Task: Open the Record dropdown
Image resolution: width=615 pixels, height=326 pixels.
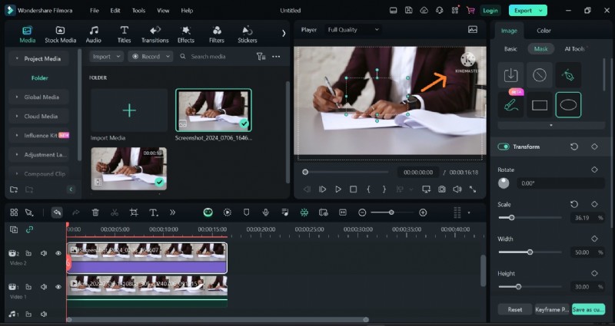Action: [151, 56]
